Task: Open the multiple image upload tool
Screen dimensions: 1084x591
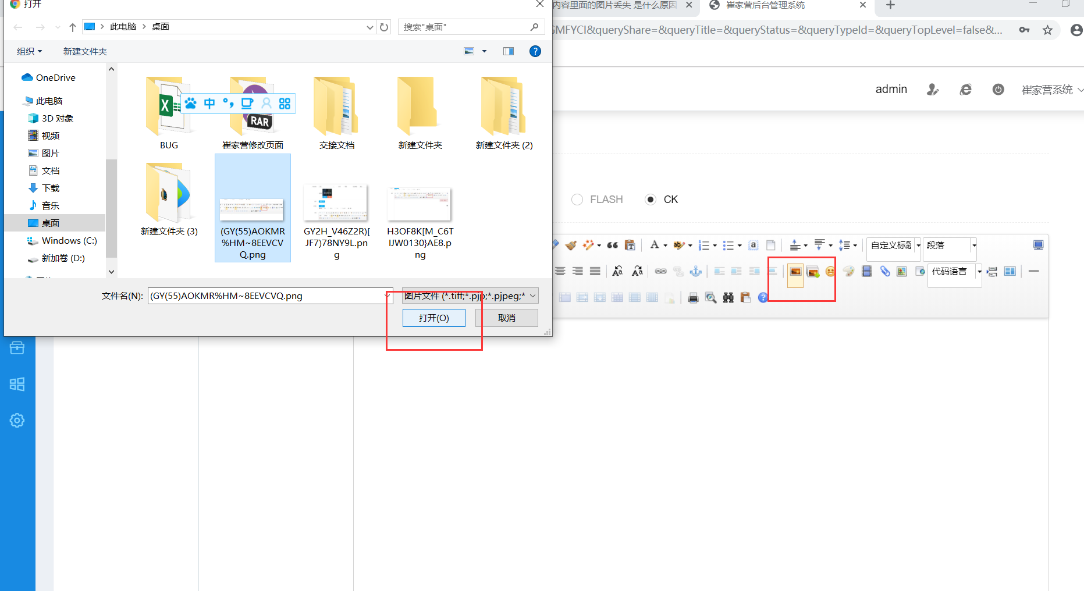Action: 813,272
